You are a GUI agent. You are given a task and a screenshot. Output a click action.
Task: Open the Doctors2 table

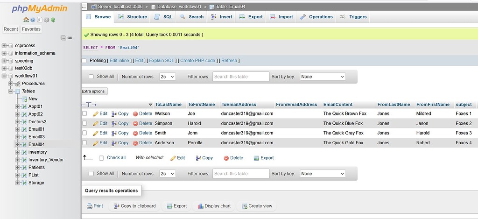point(37,122)
